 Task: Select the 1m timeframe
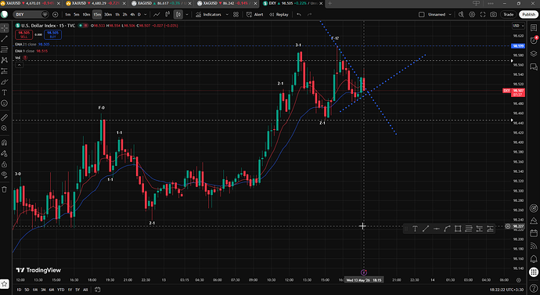pos(67,14)
